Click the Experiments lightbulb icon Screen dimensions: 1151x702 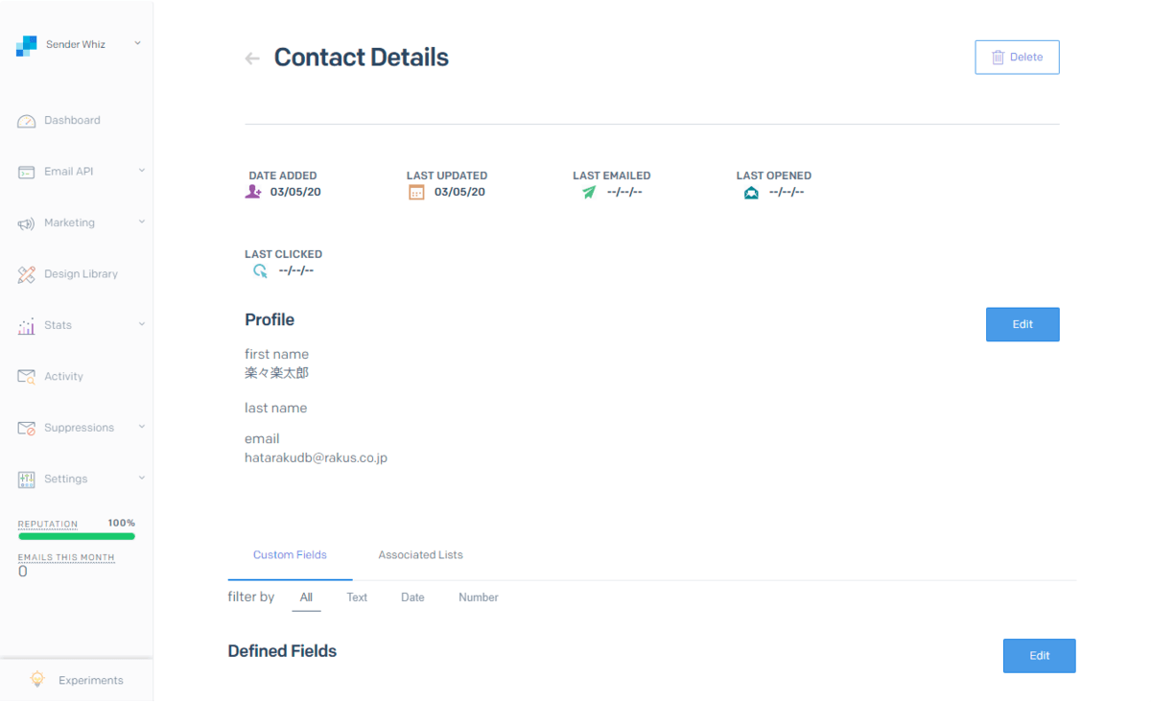[x=37, y=680]
